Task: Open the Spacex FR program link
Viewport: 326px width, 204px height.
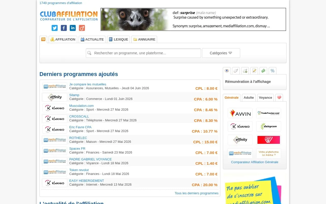Action: (x=77, y=149)
